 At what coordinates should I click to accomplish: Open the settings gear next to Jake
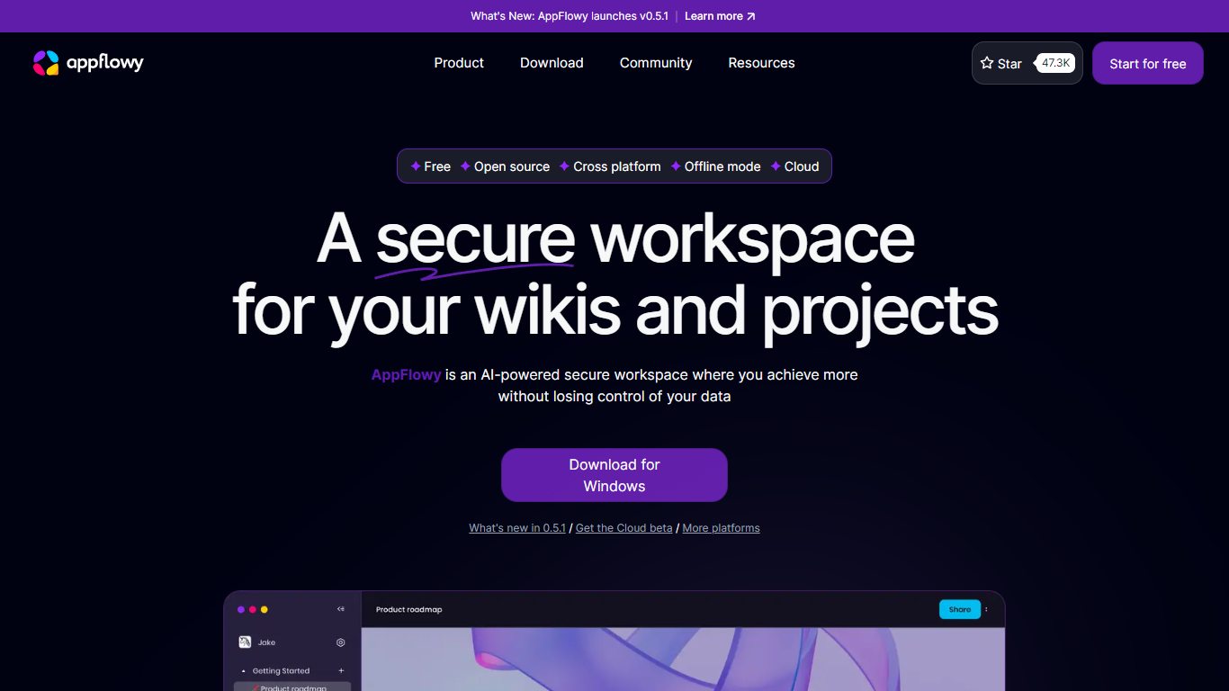coord(341,642)
